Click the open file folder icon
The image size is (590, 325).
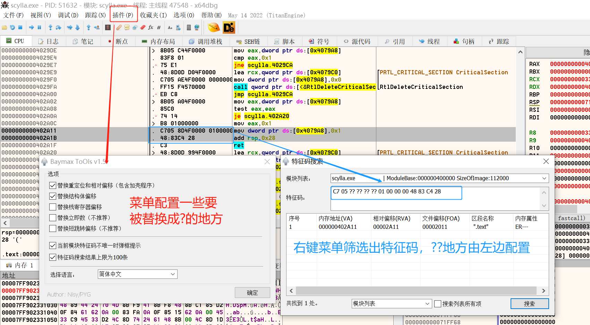5,27
